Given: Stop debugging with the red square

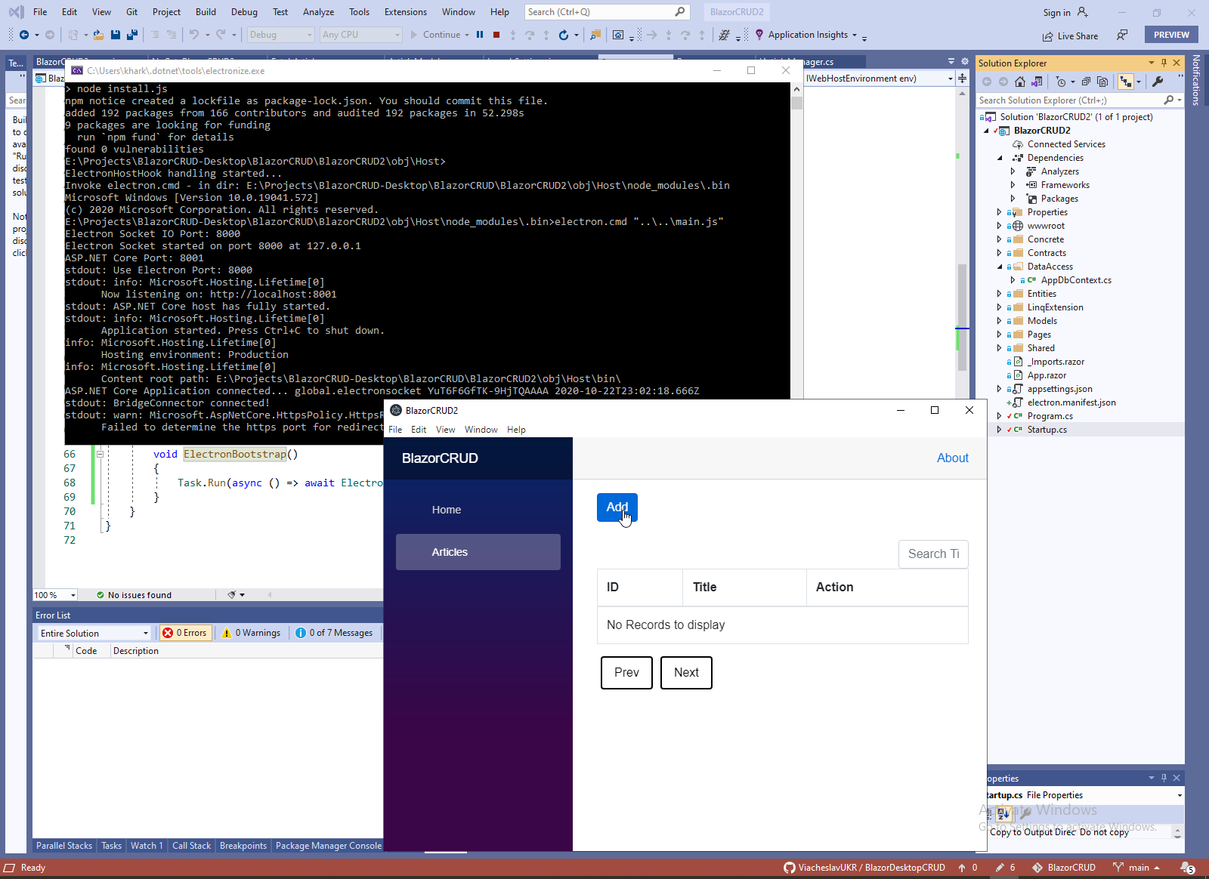Looking at the screenshot, I should click(496, 35).
